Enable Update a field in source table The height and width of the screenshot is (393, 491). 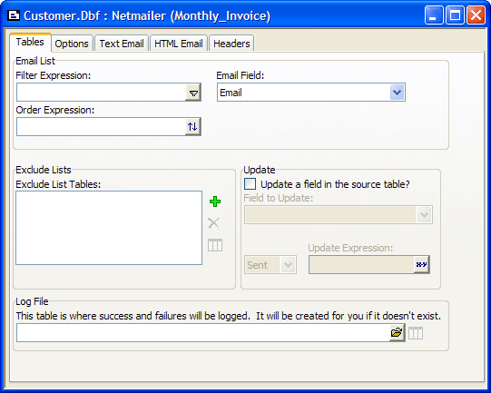pos(250,184)
